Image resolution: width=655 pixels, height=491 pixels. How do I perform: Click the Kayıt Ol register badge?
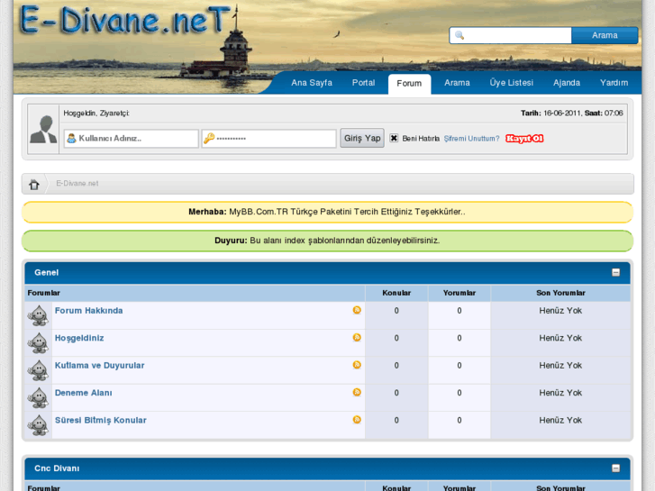click(x=524, y=139)
